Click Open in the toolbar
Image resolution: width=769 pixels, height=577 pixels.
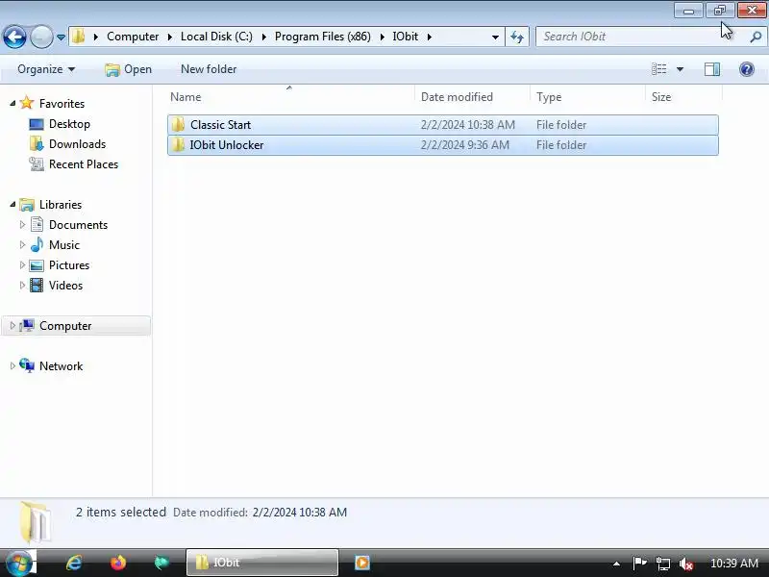(129, 69)
